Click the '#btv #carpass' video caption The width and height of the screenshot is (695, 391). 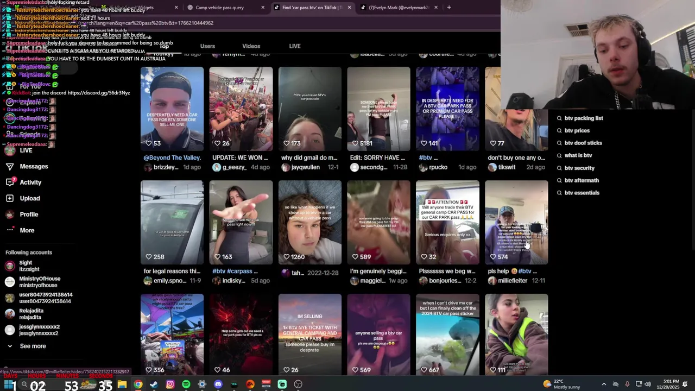pos(235,272)
